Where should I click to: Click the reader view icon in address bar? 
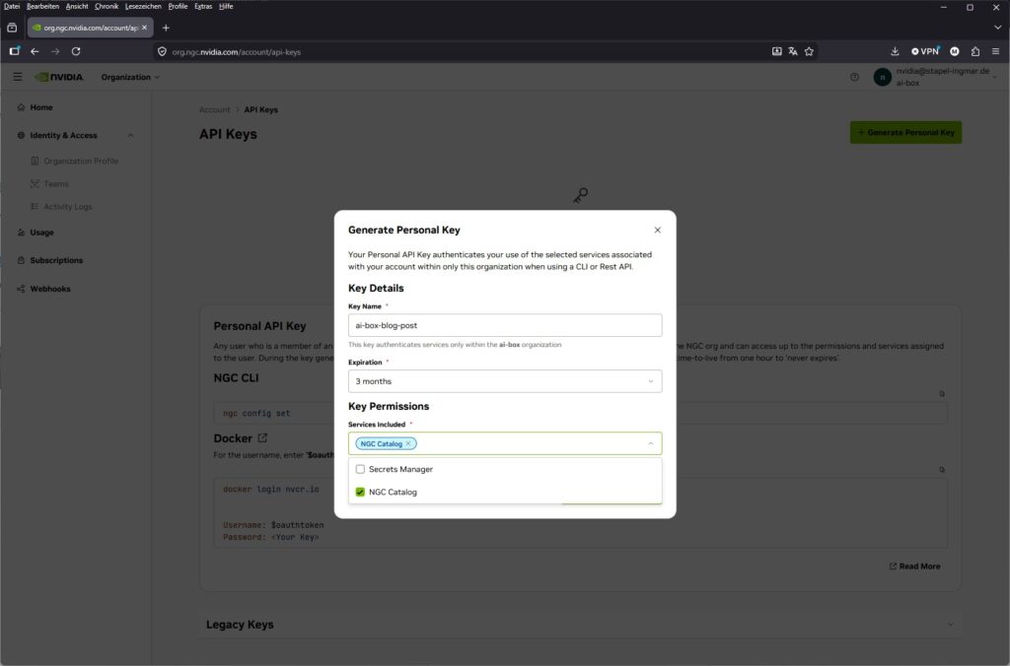pos(777,51)
